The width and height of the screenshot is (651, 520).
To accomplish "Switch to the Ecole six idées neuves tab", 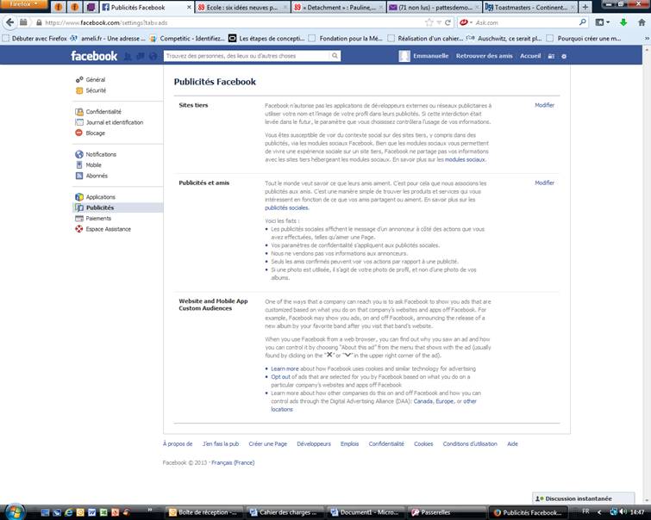I will point(242,8).
